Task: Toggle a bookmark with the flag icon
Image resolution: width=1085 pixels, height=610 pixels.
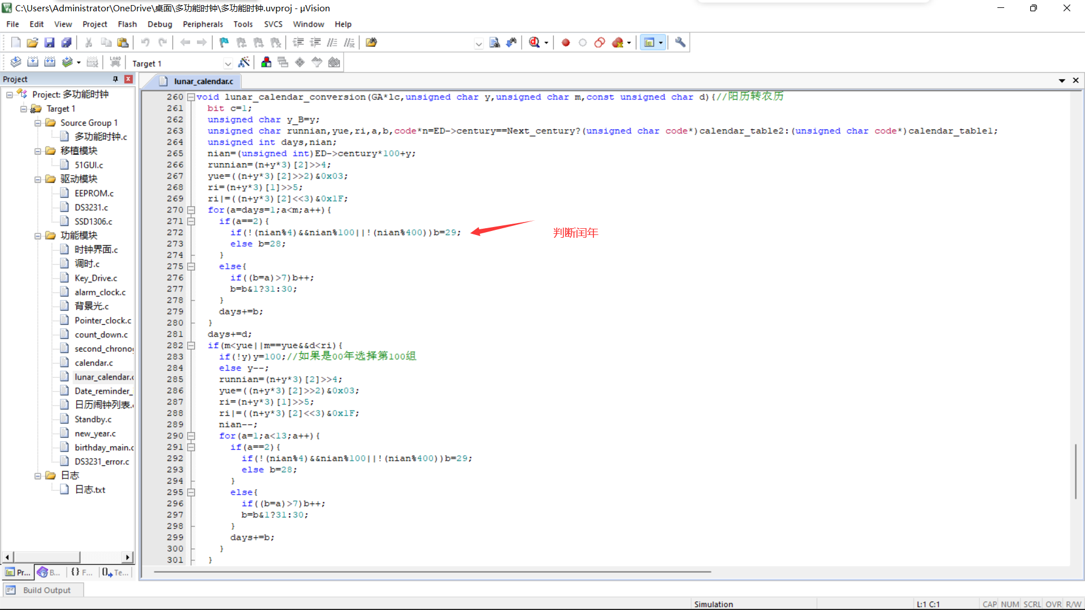Action: [x=224, y=42]
